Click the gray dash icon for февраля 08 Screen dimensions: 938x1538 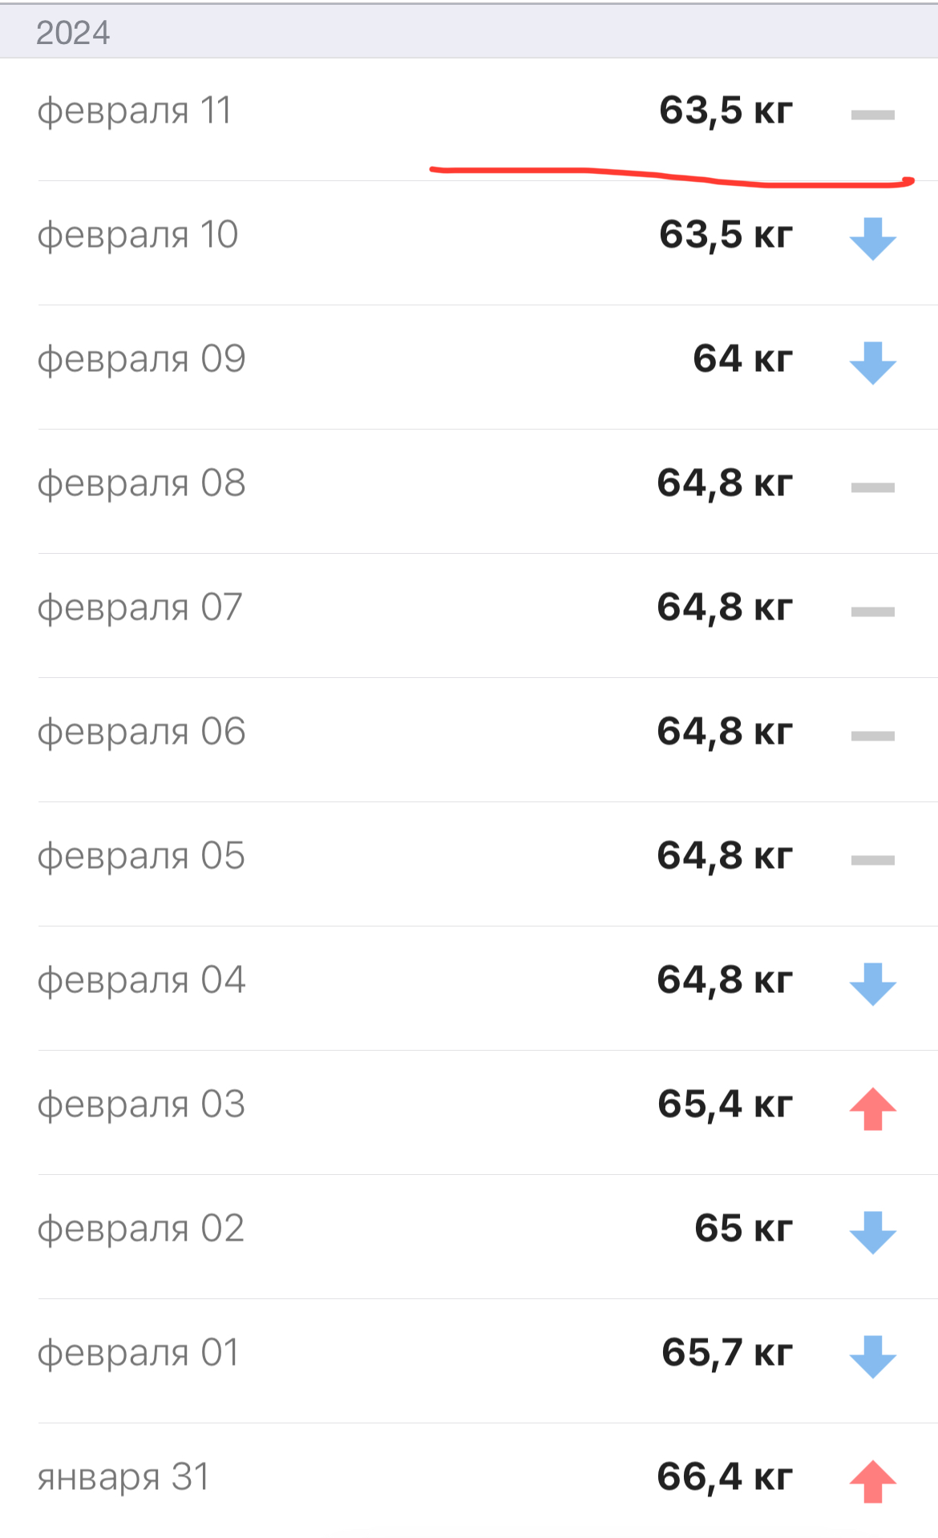pos(872,487)
